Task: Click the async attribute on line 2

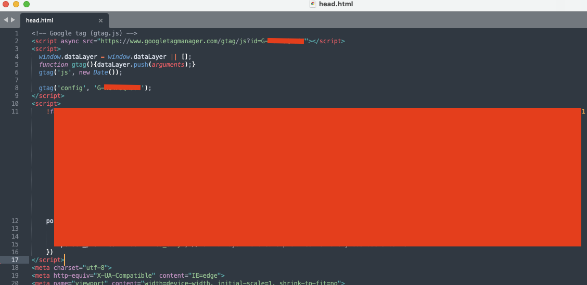Action: coord(70,41)
